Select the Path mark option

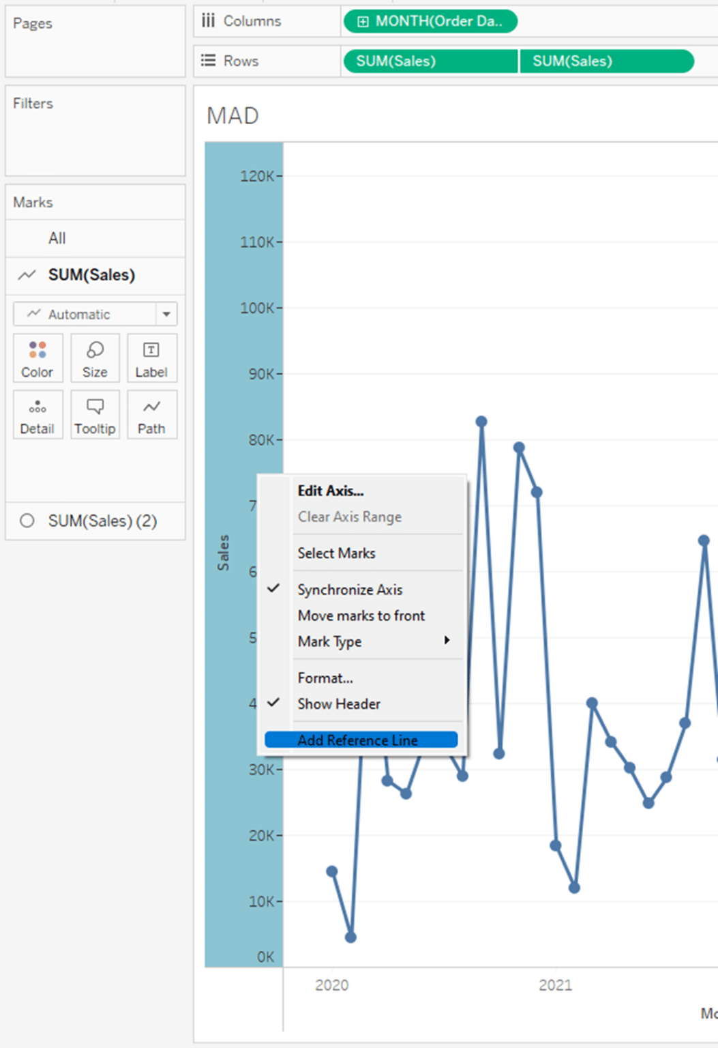[x=151, y=414]
